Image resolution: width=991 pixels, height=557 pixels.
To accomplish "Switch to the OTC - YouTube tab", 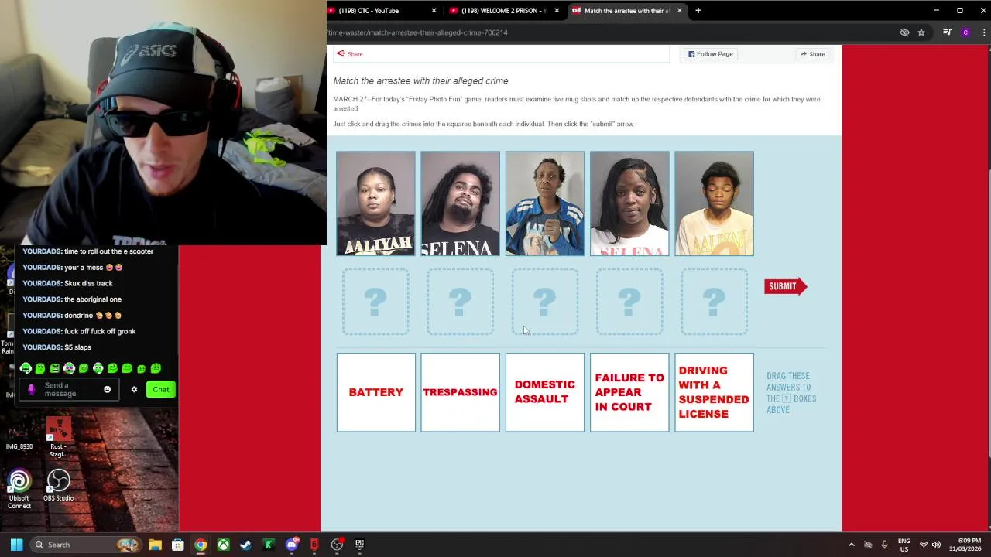I will (x=375, y=11).
